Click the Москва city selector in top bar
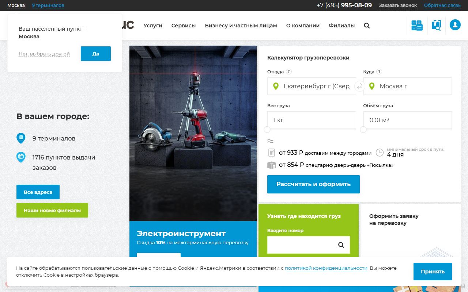The width and height of the screenshot is (468, 292). (x=16, y=5)
